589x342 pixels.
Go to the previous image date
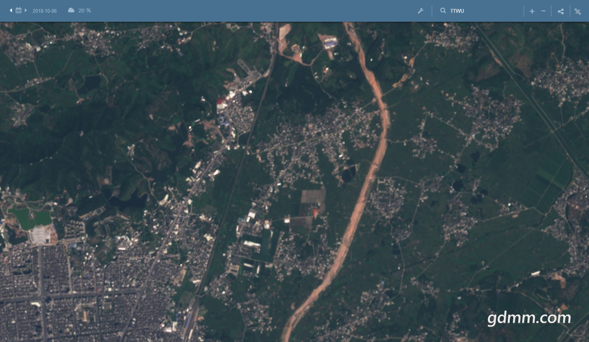11,10
